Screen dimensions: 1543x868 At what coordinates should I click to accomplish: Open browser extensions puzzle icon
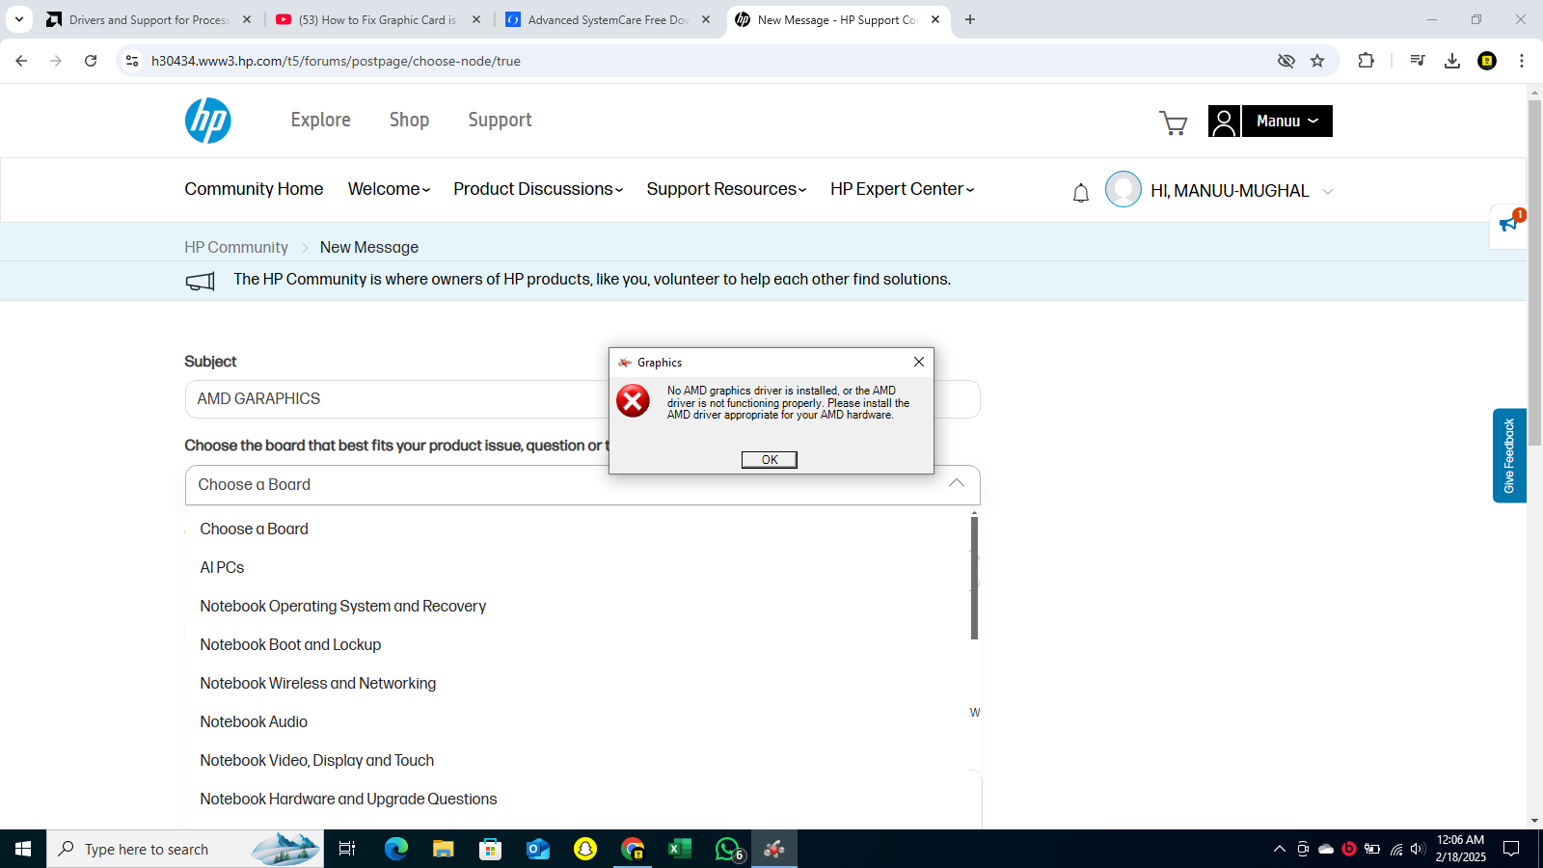(x=1366, y=61)
